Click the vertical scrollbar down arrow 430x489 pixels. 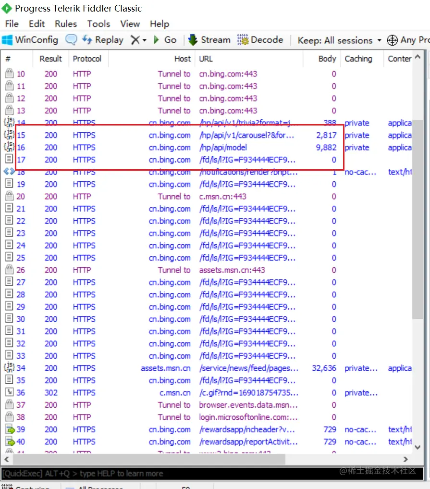[x=418, y=447]
